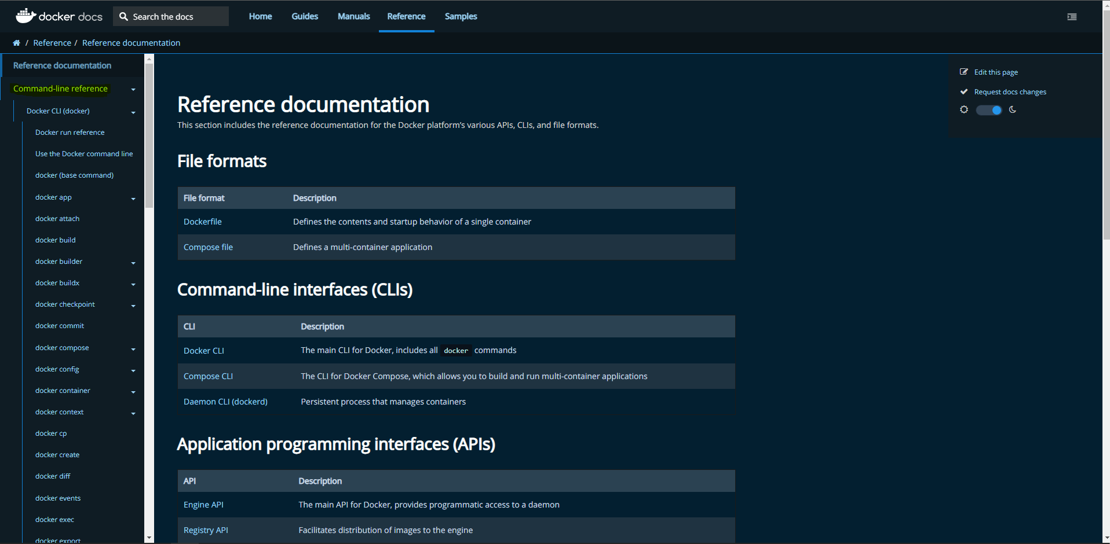Open the Guides tab
This screenshot has height=544, width=1110.
pyautogui.click(x=305, y=16)
